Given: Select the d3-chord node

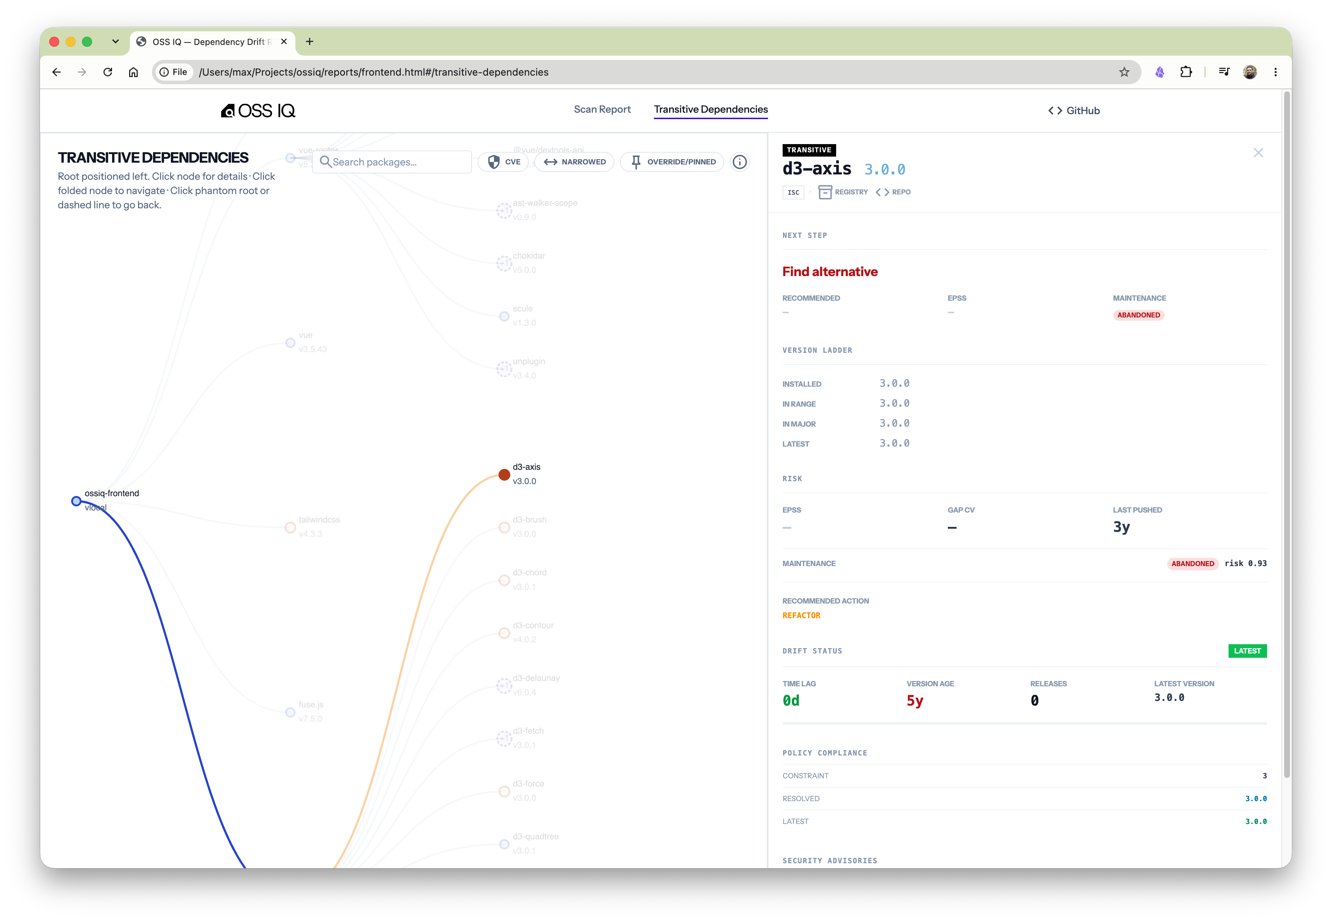Looking at the screenshot, I should pyautogui.click(x=504, y=580).
